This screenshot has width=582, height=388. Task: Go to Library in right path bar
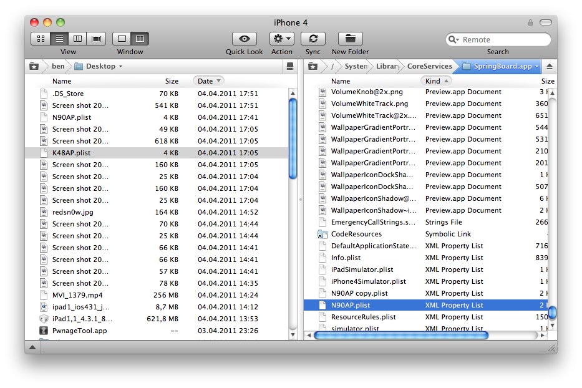click(x=387, y=66)
